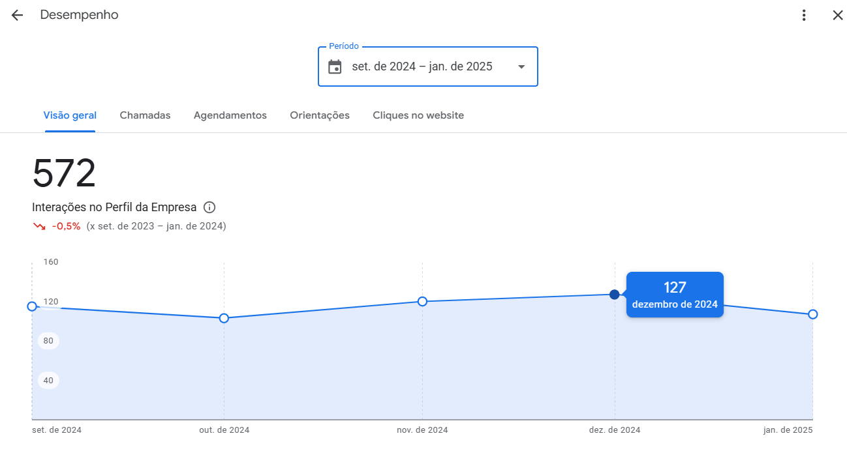Click the Interações no Perfil da Empresa label

click(114, 207)
